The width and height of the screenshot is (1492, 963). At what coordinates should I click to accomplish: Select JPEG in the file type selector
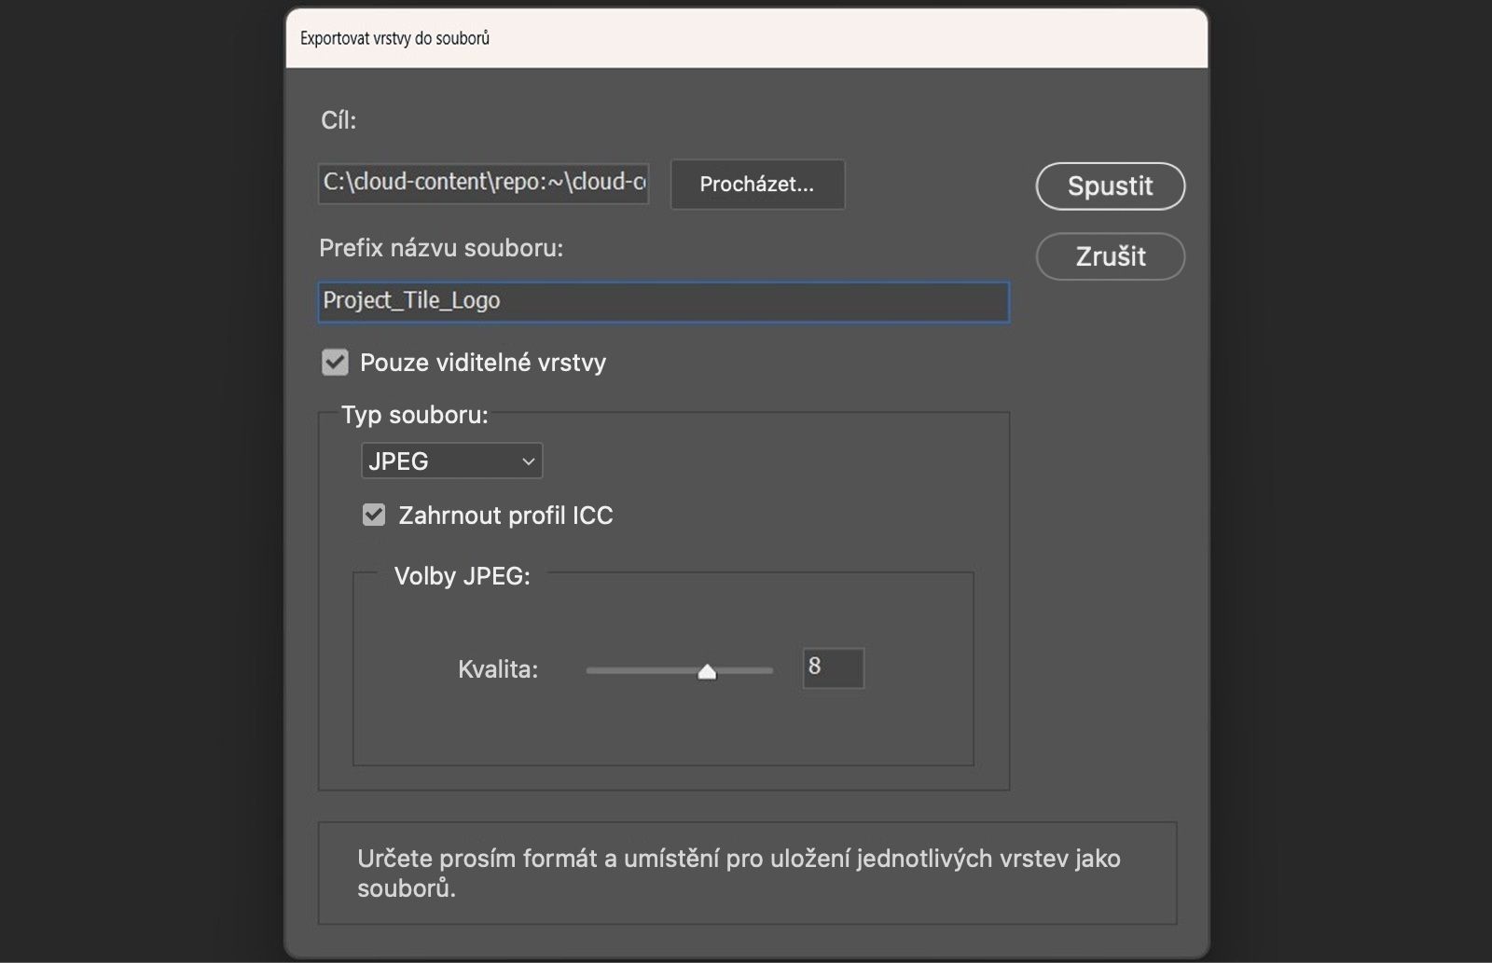[x=451, y=460]
